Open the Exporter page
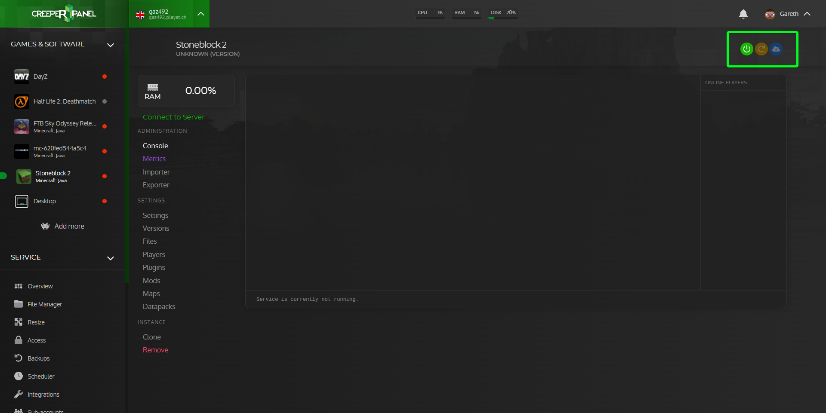 tap(156, 185)
